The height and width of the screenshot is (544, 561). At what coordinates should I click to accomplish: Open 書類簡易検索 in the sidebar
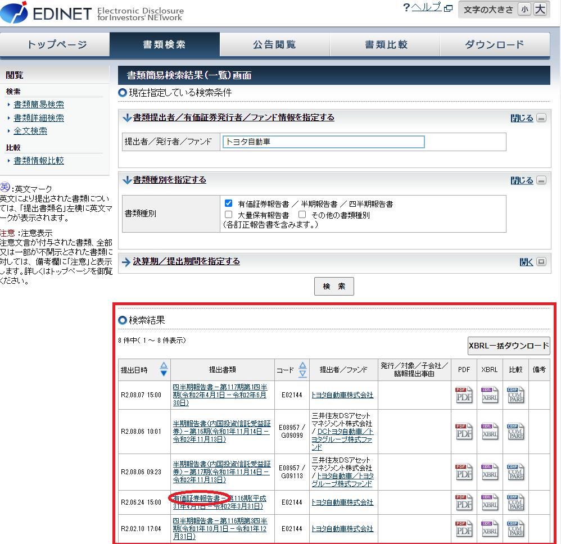click(39, 105)
